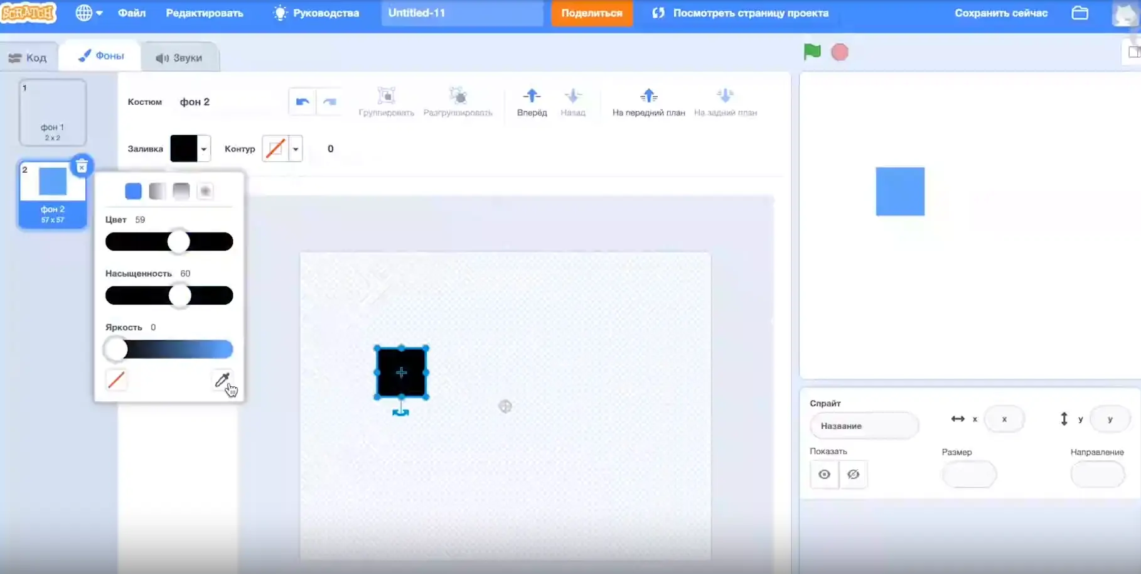Click the green flag to start
Image resolution: width=1141 pixels, height=574 pixels.
[x=812, y=51]
